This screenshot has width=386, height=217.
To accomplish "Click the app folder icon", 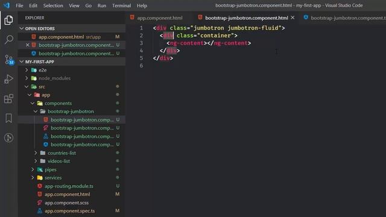I will click(37, 95).
